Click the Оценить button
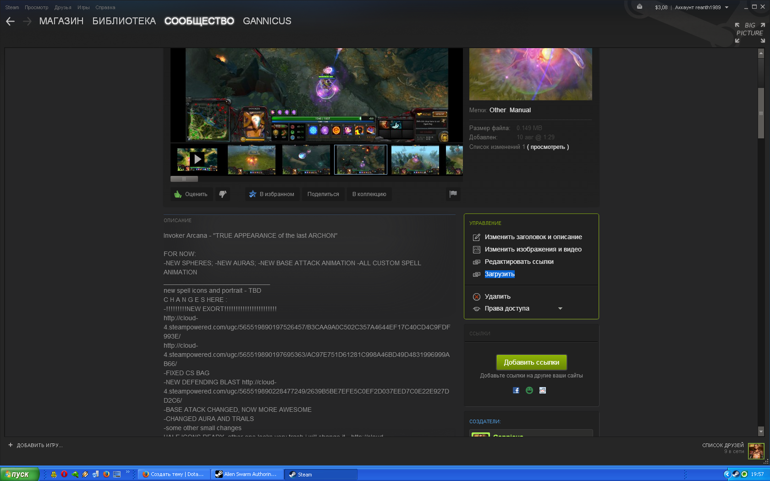The image size is (770, 481). pyautogui.click(x=192, y=194)
